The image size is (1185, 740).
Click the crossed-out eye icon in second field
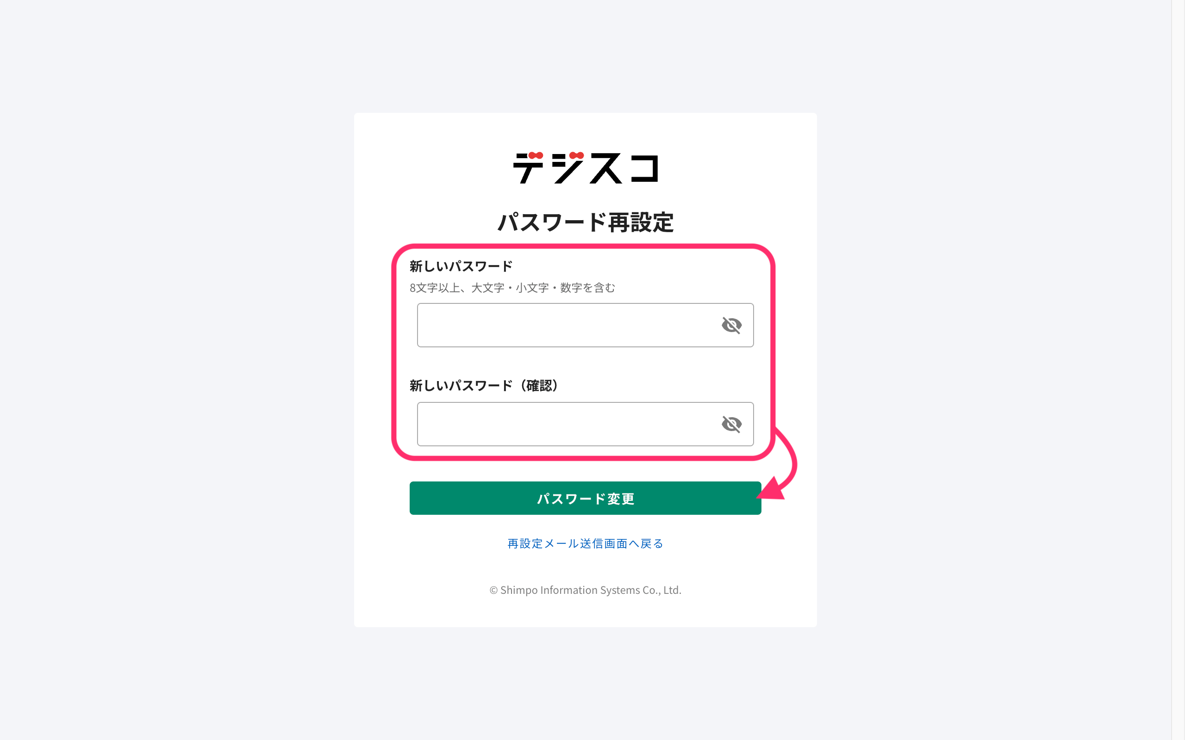coord(732,424)
